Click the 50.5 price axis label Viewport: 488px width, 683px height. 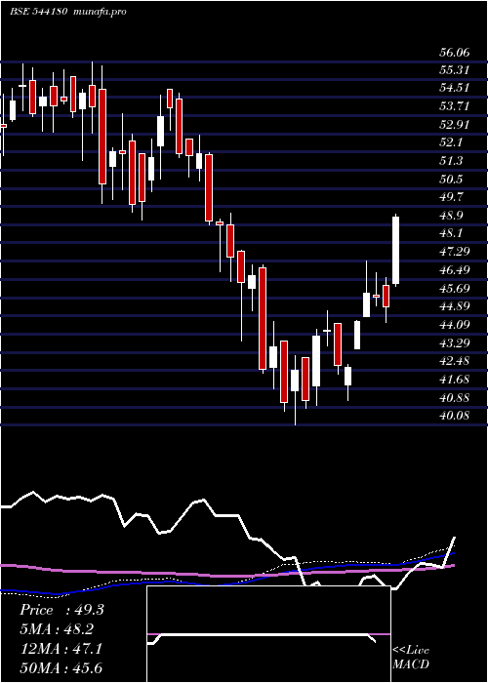coord(451,179)
